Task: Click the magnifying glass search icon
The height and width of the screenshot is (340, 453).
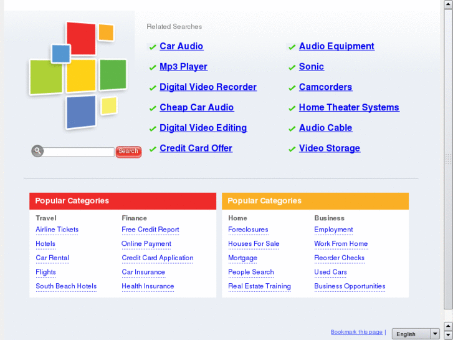Action: tap(37, 151)
